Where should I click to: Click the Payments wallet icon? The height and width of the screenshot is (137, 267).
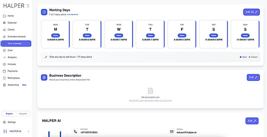point(4,71)
